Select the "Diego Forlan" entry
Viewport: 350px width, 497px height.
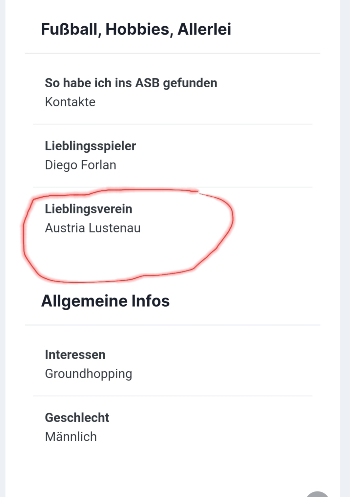click(80, 165)
